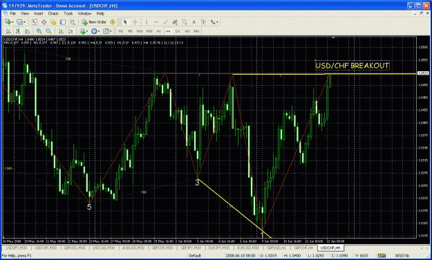432x260 pixels.
Task: Switch to the GBPCHF,H4 chart tab
Action: pyautogui.click(x=303, y=248)
